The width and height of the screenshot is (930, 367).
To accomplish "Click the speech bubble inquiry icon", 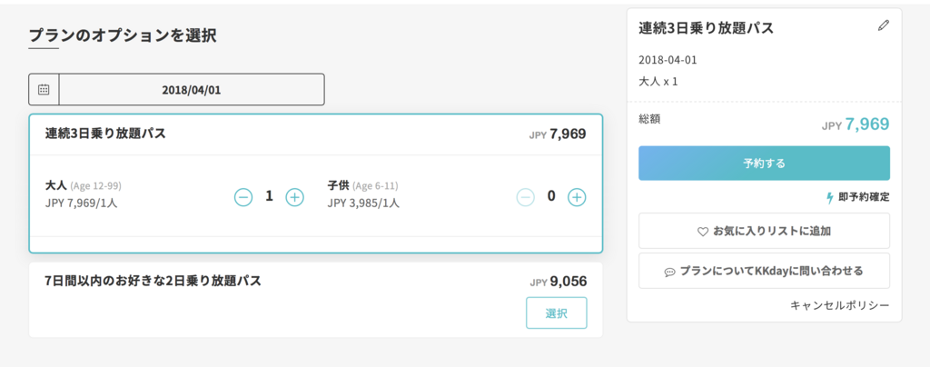I will tap(669, 273).
